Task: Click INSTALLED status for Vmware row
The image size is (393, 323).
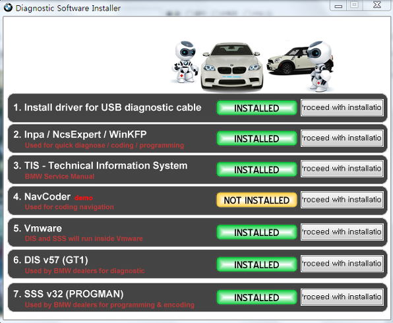Action: click(x=257, y=232)
